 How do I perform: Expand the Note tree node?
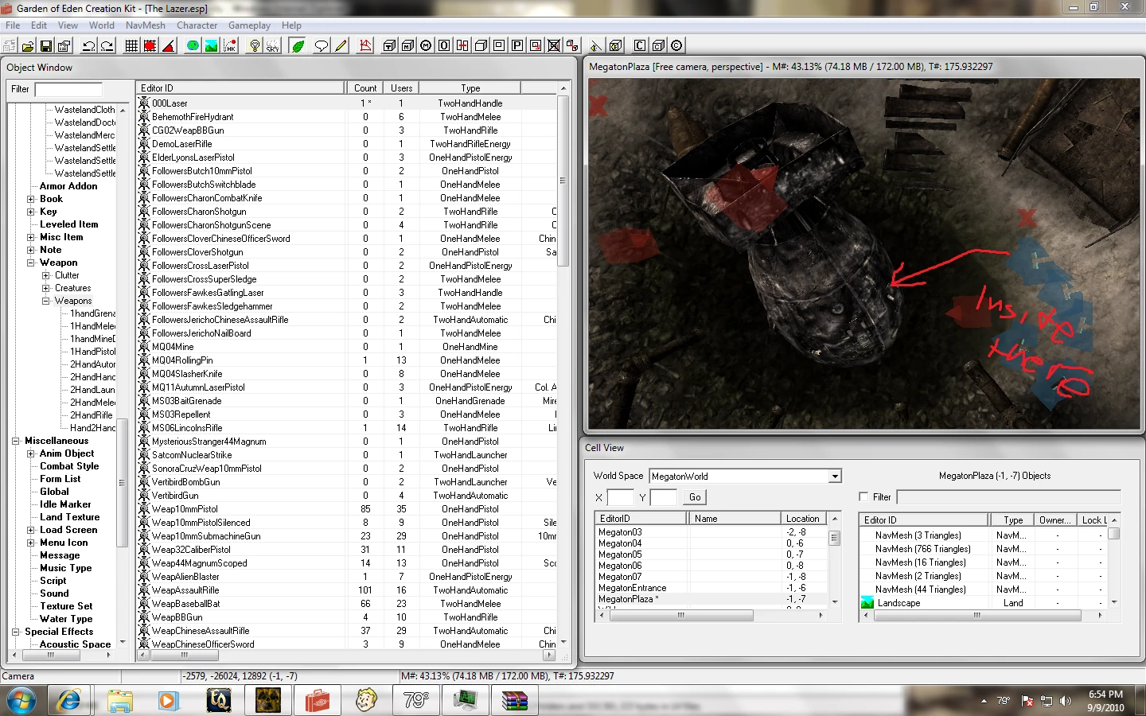(31, 250)
